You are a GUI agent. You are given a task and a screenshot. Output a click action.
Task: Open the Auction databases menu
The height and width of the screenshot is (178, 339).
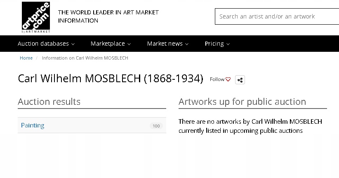(43, 44)
